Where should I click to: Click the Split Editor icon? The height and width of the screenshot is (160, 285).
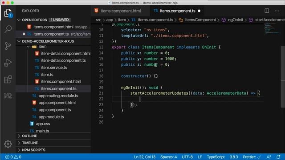click(267, 11)
